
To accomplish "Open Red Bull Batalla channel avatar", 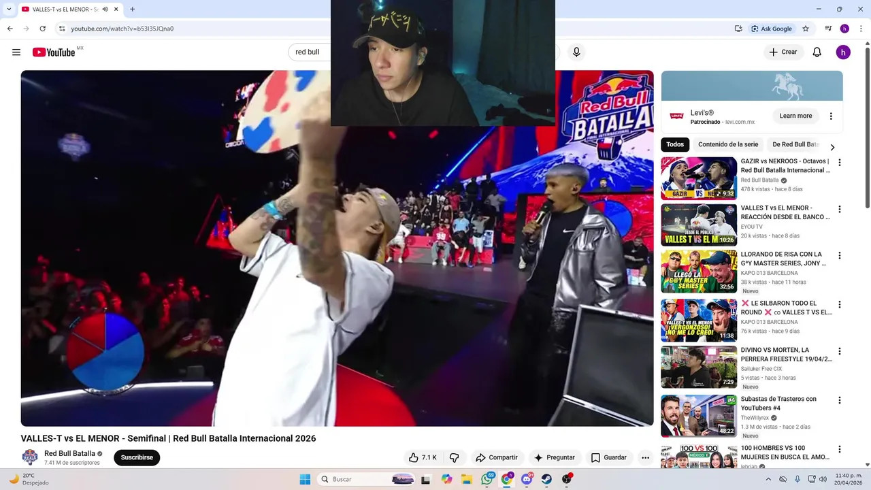I will coord(30,457).
